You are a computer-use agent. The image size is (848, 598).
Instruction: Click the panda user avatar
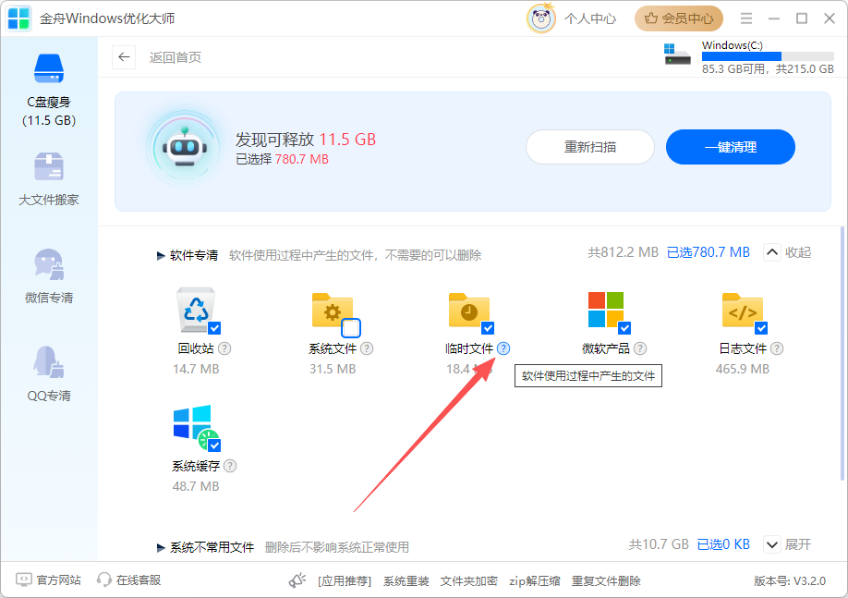[540, 18]
